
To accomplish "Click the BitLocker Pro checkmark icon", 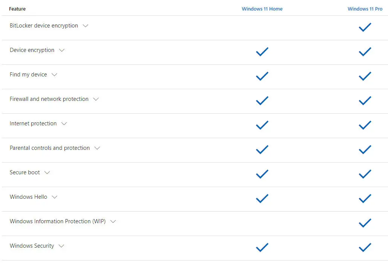I will [x=365, y=27].
